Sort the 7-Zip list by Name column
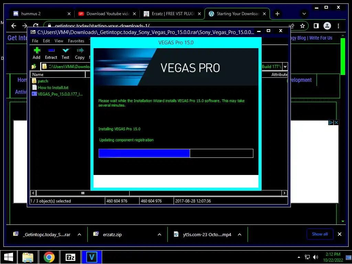Image resolution: width=352 pixels, height=264 pixels. tap(58, 75)
